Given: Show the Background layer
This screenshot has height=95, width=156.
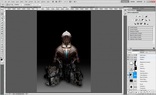Looking at the screenshot, I should pos(128,87).
